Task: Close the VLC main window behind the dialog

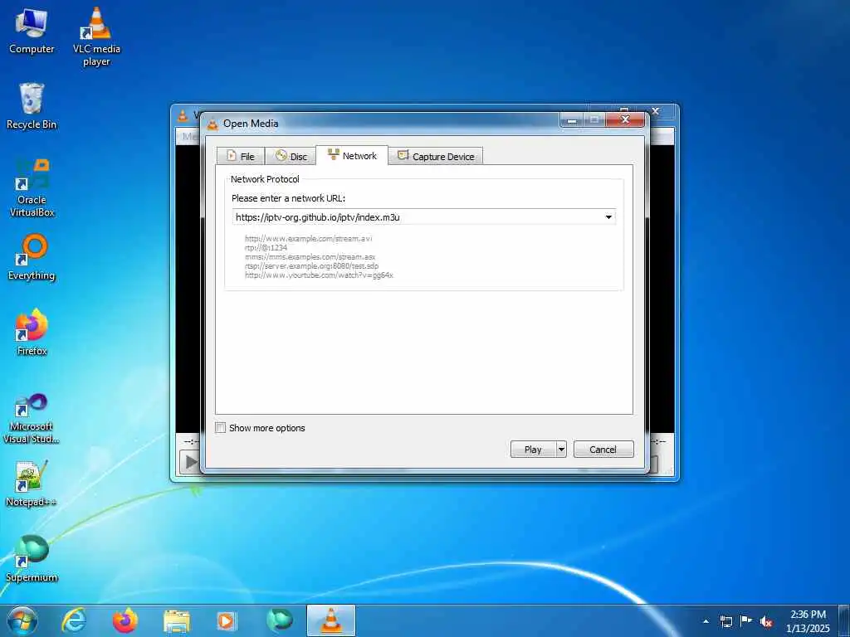Action: (655, 111)
